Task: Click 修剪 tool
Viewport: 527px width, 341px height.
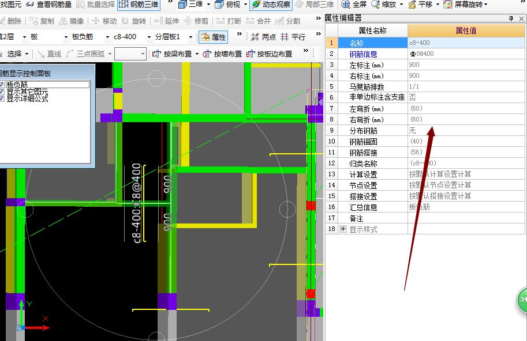Action: 196,21
